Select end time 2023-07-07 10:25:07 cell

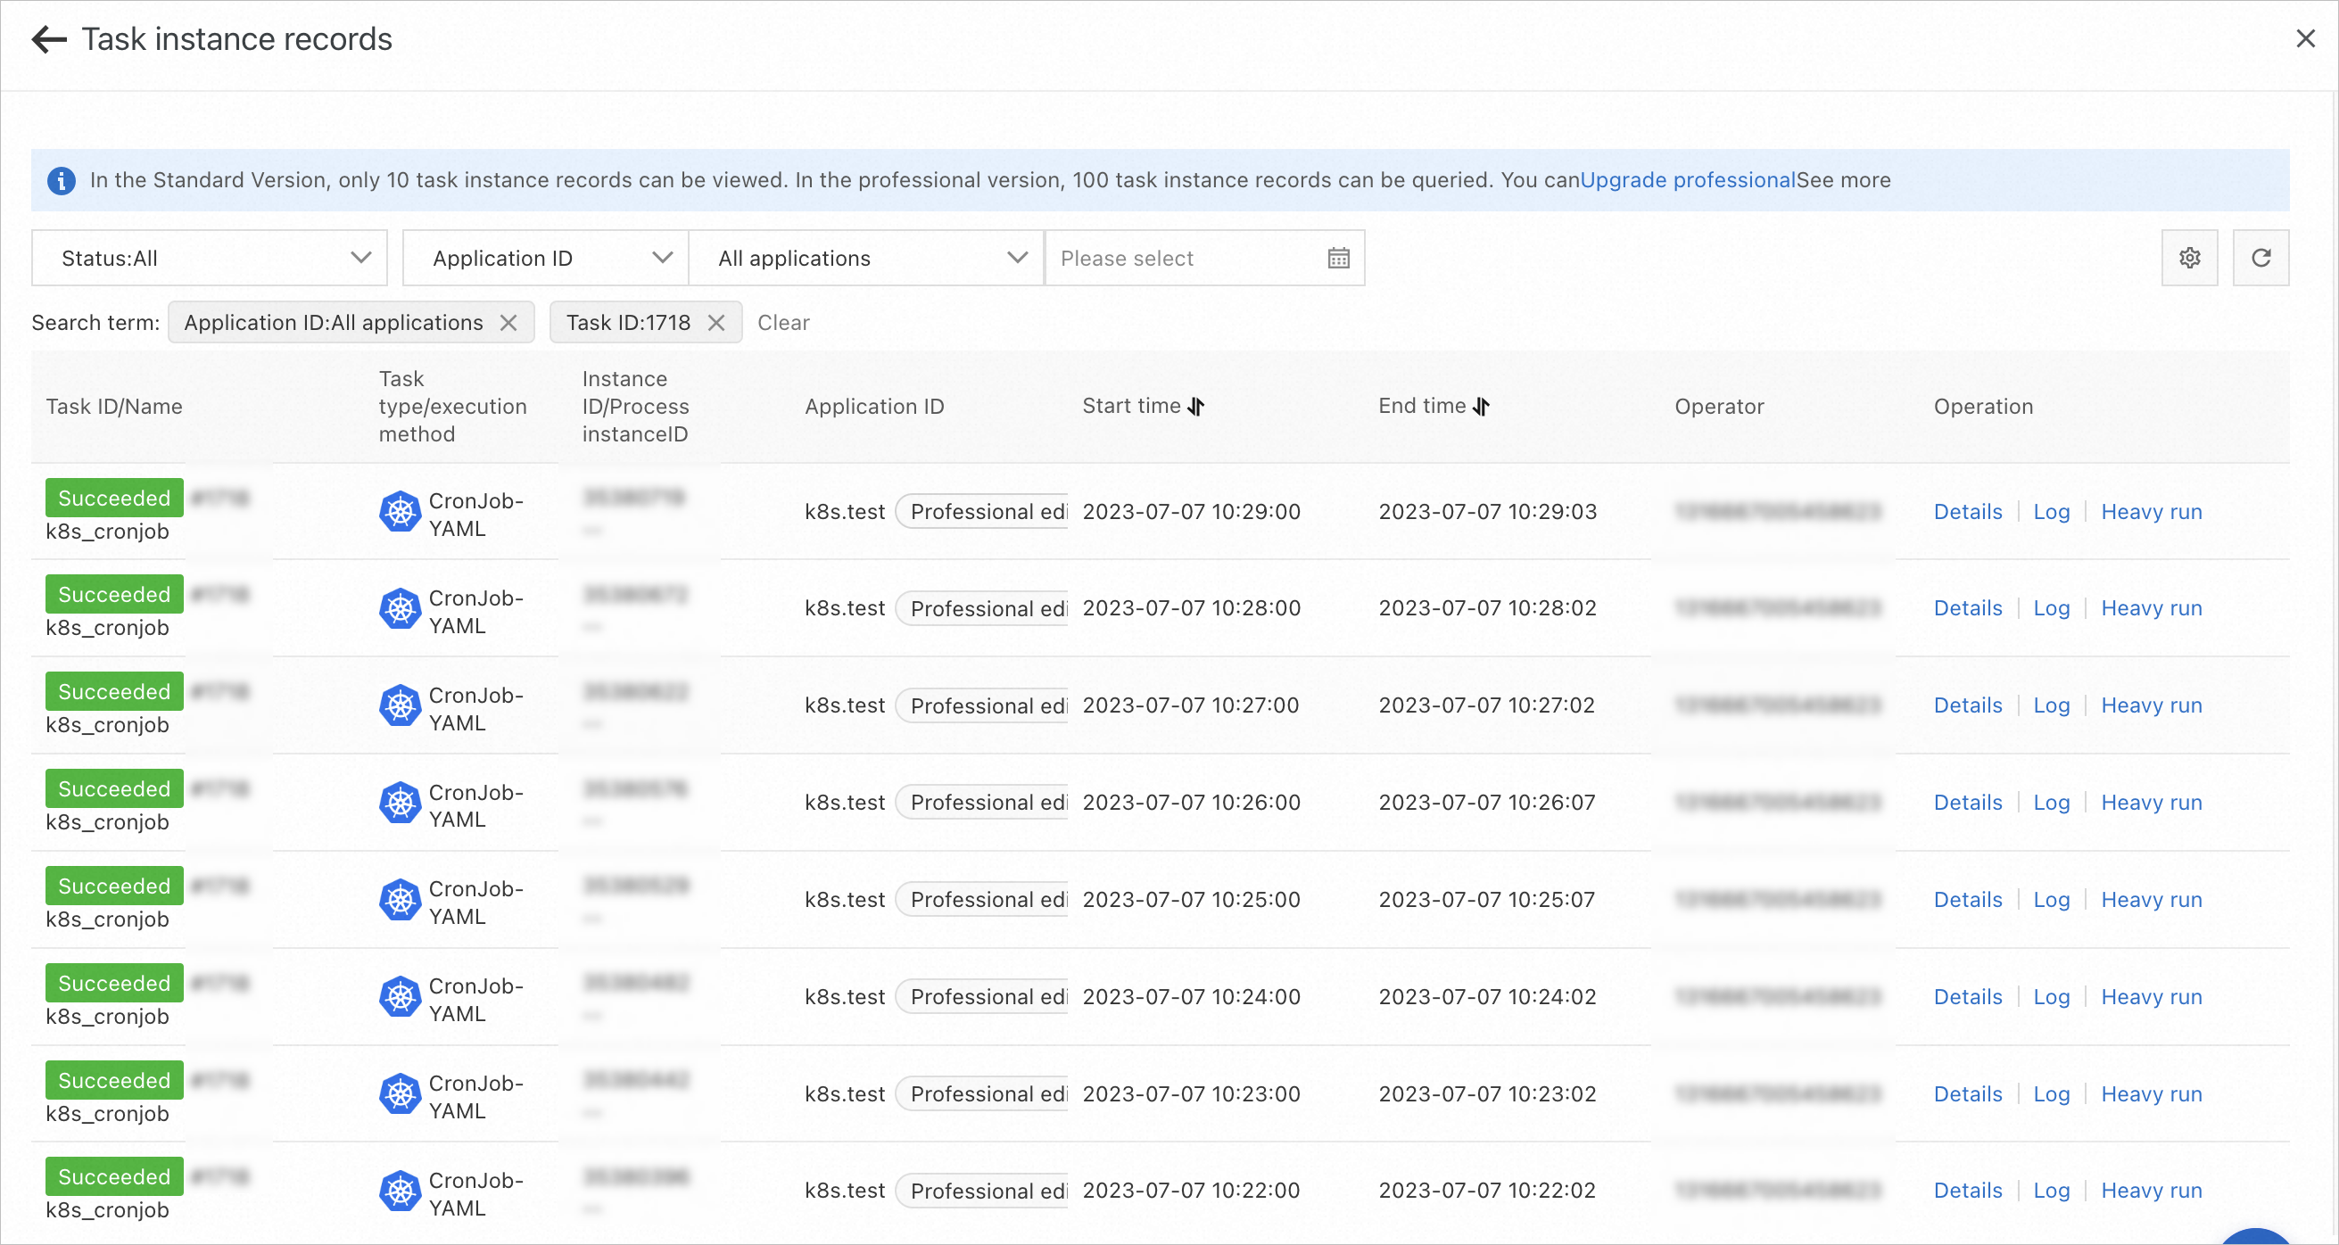point(1486,899)
